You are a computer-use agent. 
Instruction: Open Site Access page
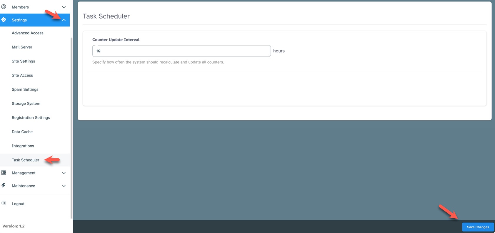tap(22, 75)
